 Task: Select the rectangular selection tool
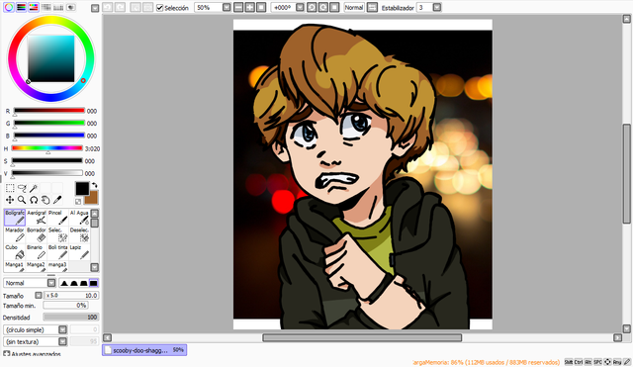10,188
